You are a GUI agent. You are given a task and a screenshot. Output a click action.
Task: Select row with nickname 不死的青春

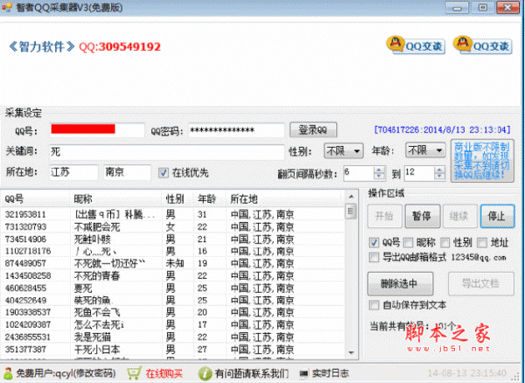coord(172,275)
